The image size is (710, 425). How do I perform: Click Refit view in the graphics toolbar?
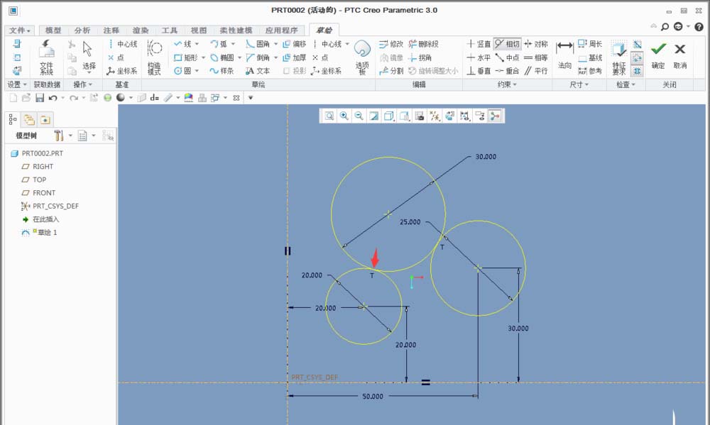329,116
